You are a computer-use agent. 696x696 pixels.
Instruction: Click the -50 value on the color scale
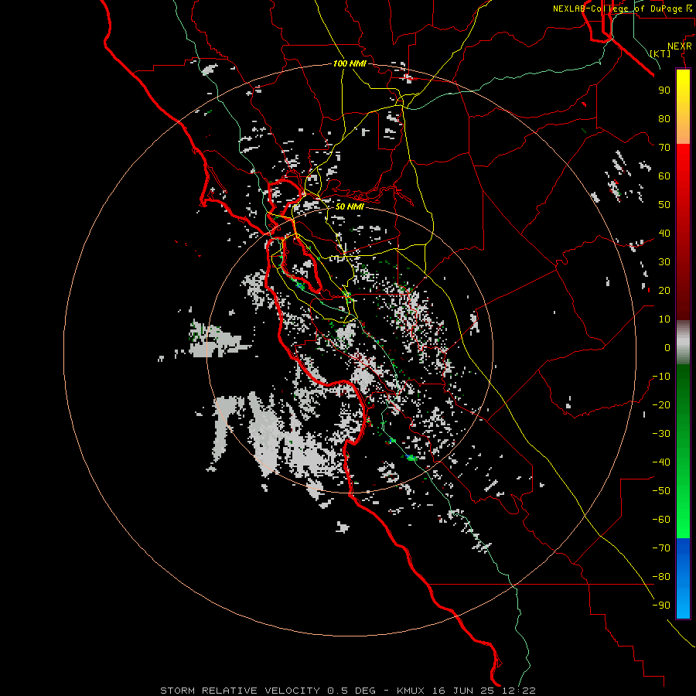pos(661,491)
